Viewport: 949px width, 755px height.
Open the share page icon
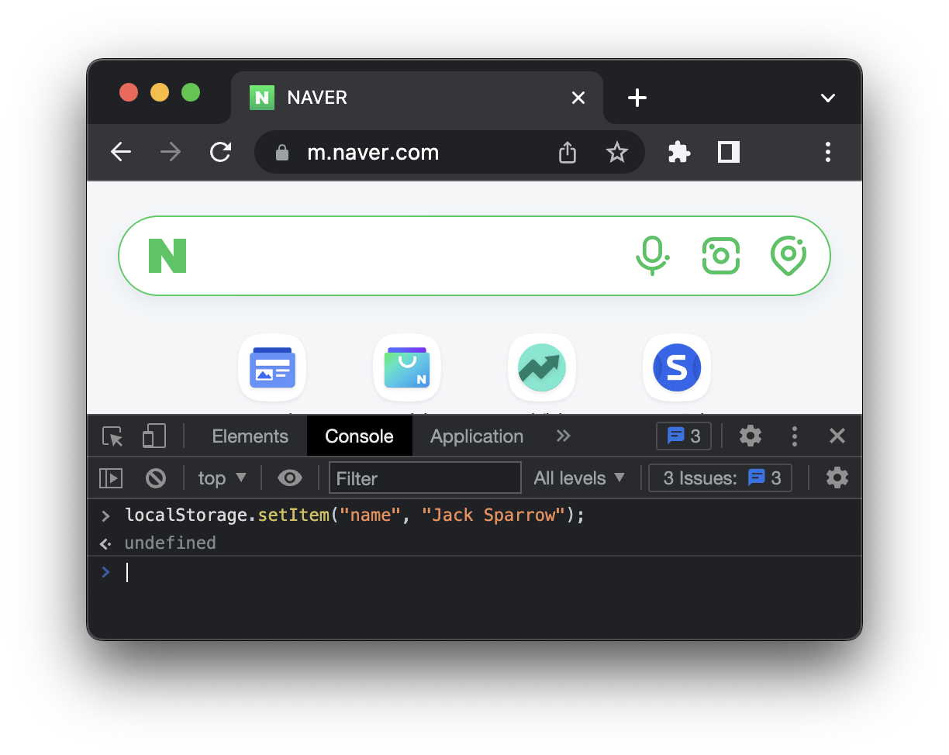(x=568, y=152)
